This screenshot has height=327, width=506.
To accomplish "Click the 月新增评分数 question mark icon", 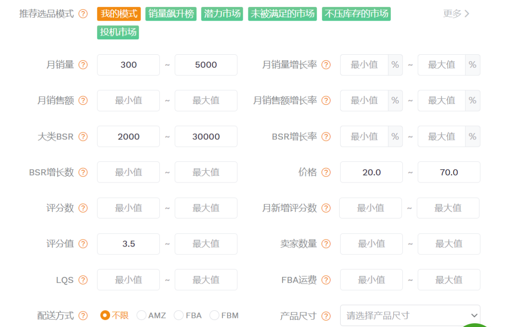I will click(326, 208).
